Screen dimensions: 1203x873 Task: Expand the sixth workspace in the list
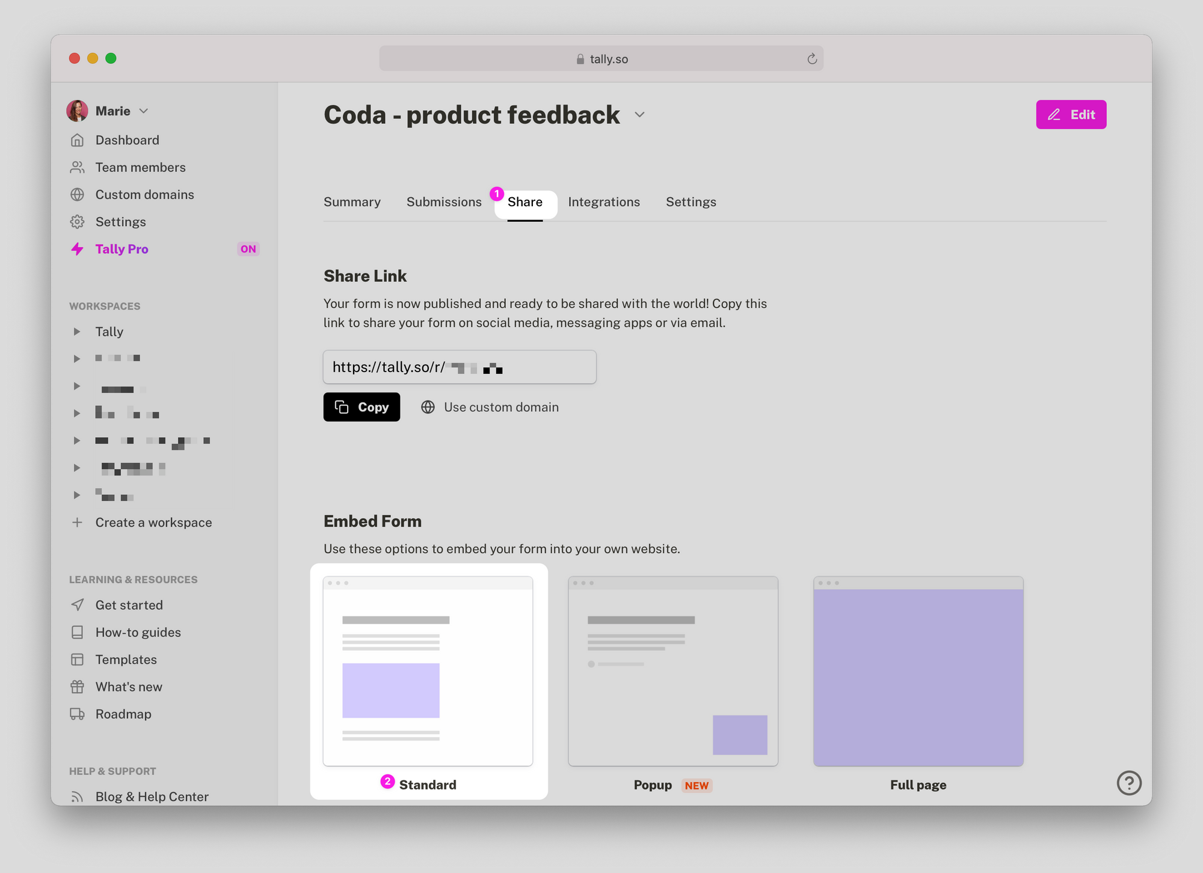[76, 468]
